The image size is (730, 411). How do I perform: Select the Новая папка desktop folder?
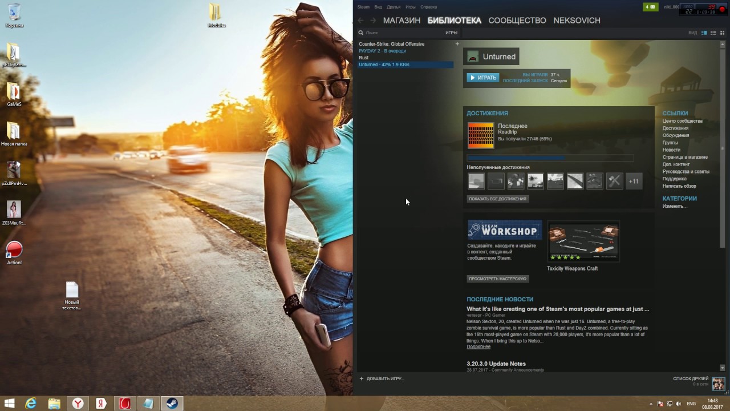pos(14,134)
